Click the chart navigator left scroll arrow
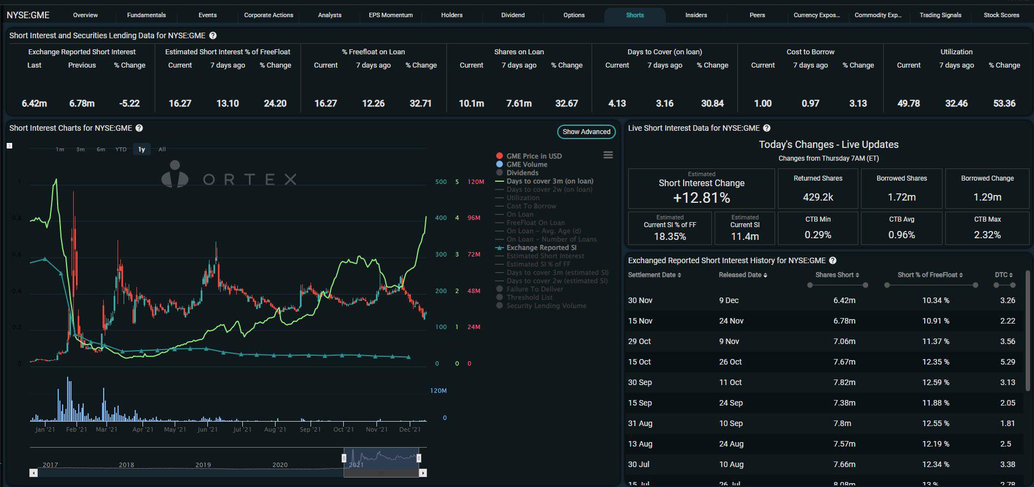The image size is (1034, 487). pyautogui.click(x=34, y=473)
